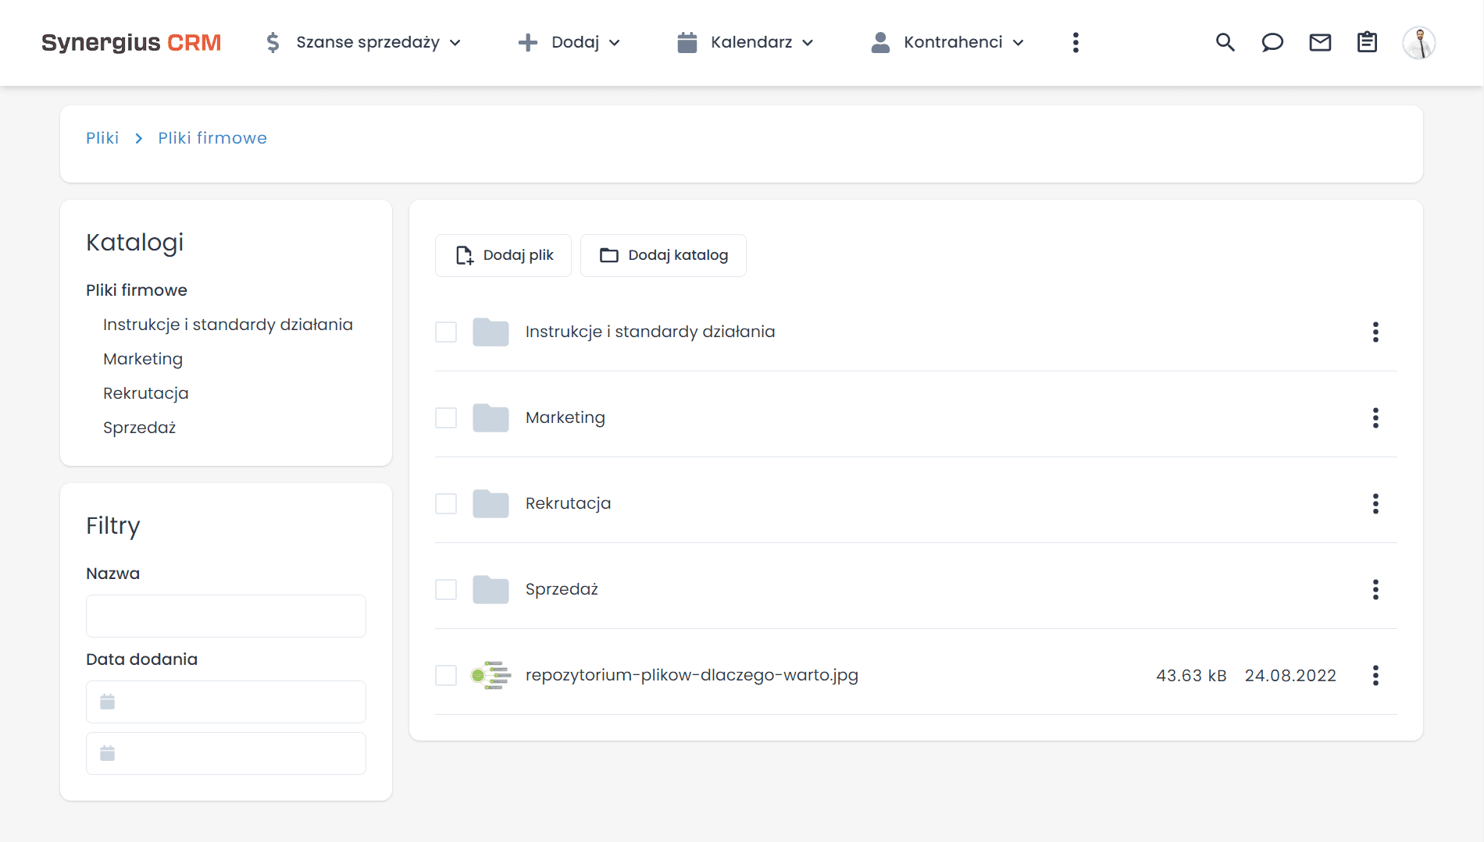Screen dimensions: 1484x842
Task: Open the three-dot more menu in the navbar
Action: click(x=1076, y=42)
